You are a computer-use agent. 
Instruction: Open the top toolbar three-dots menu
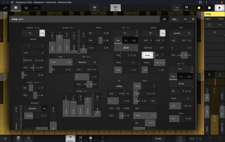pyautogui.click(x=36, y=8)
